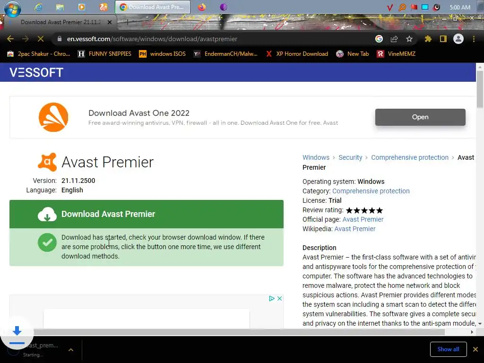Viewport: 484px width, 363px height.
Task: Close the Download Avast Premier tab
Action: coord(110,22)
